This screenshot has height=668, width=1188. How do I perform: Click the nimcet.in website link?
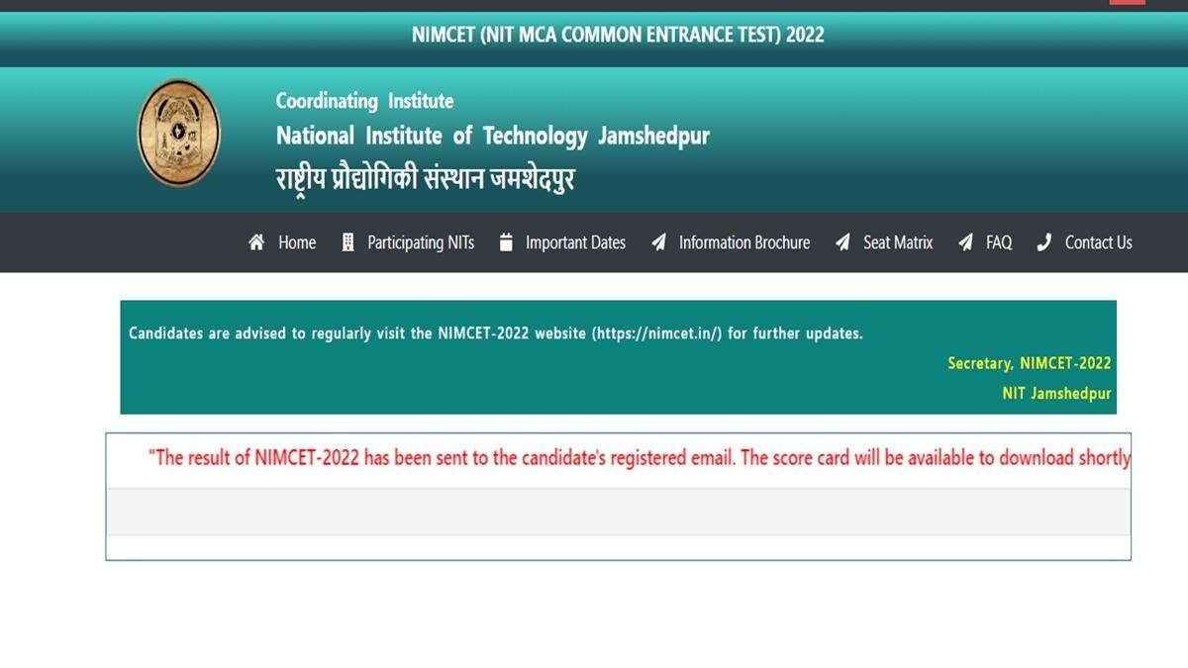point(654,334)
